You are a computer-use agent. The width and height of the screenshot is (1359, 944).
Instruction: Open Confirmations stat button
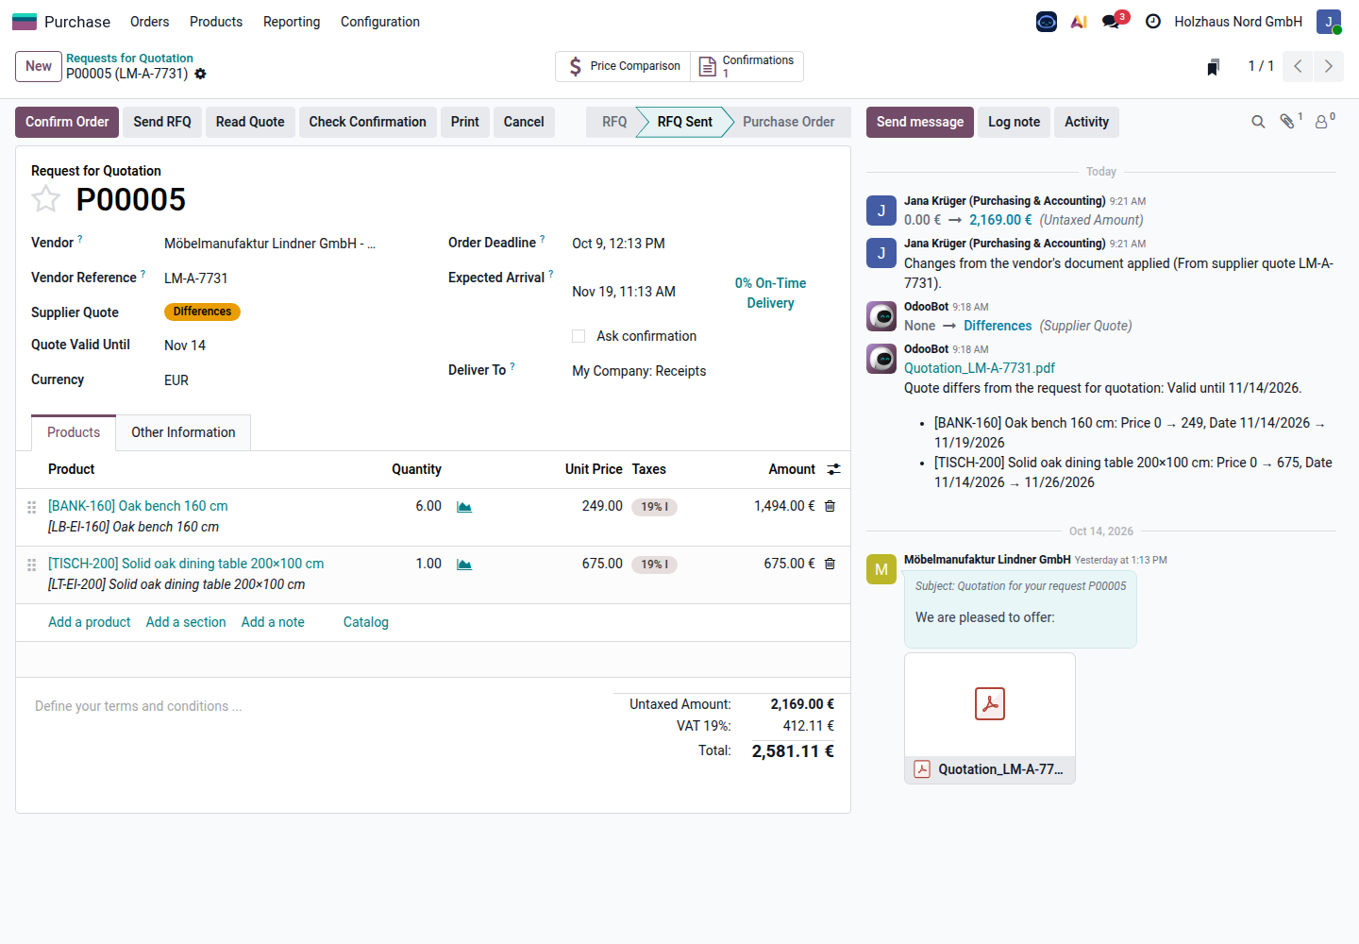[747, 66]
